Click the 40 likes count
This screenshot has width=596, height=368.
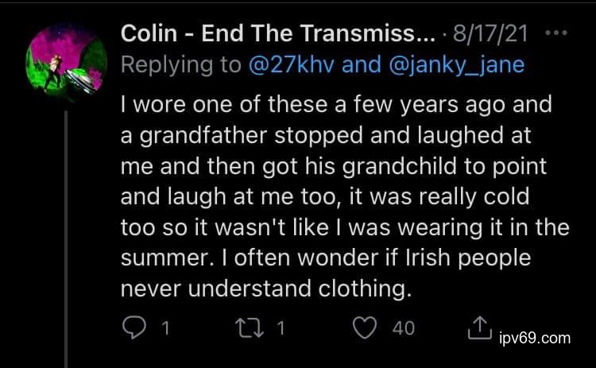click(403, 327)
